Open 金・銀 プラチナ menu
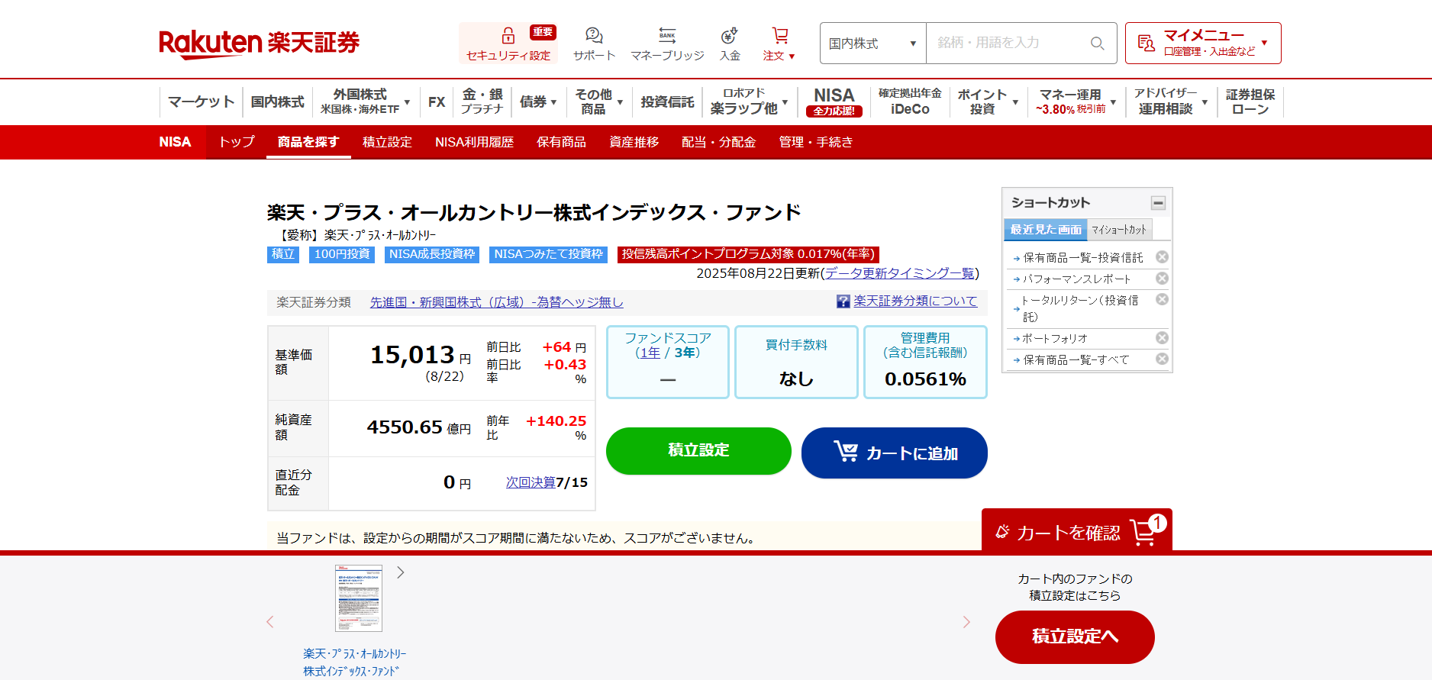The height and width of the screenshot is (680, 1432). click(x=482, y=102)
